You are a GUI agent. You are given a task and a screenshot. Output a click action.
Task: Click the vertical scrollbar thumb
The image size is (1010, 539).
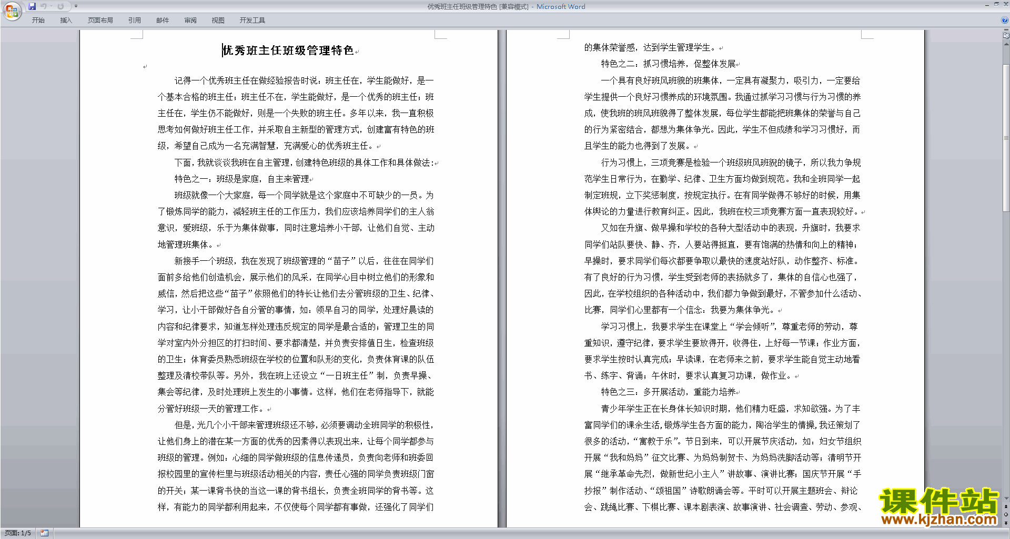click(1006, 138)
